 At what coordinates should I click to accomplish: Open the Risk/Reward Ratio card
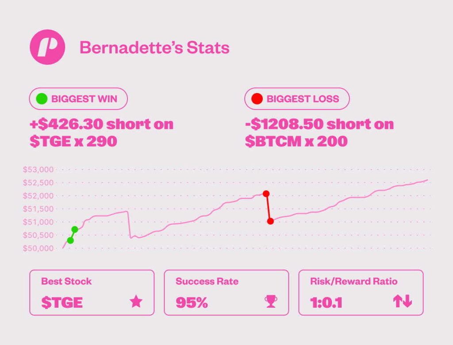(x=361, y=292)
